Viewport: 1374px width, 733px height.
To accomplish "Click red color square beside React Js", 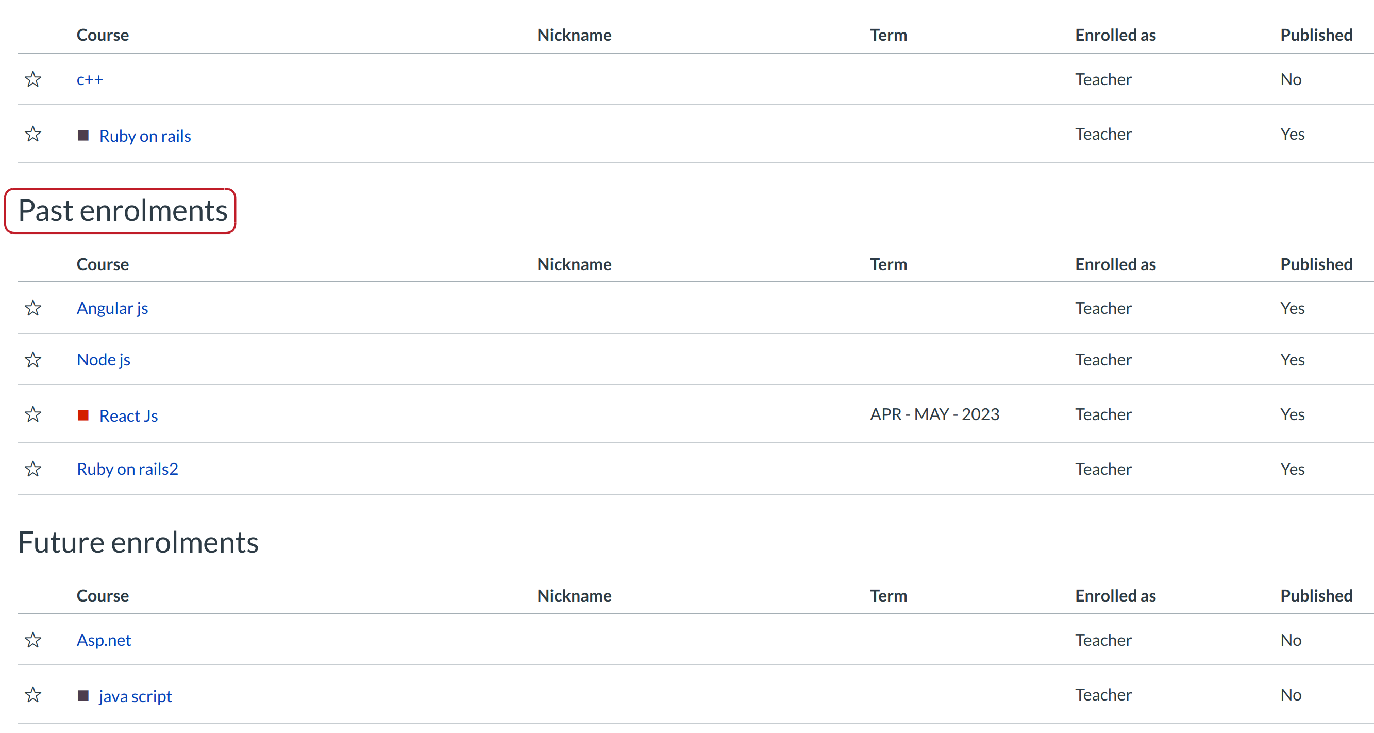I will click(82, 415).
